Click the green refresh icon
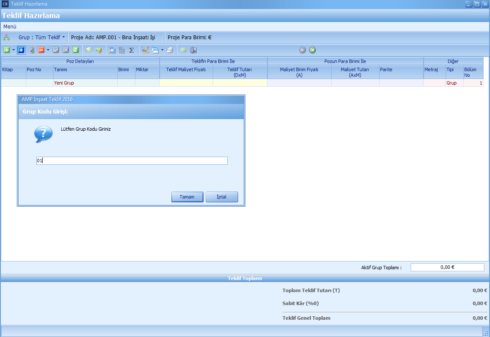Screen dimensions: 490x337 (75, 50)
